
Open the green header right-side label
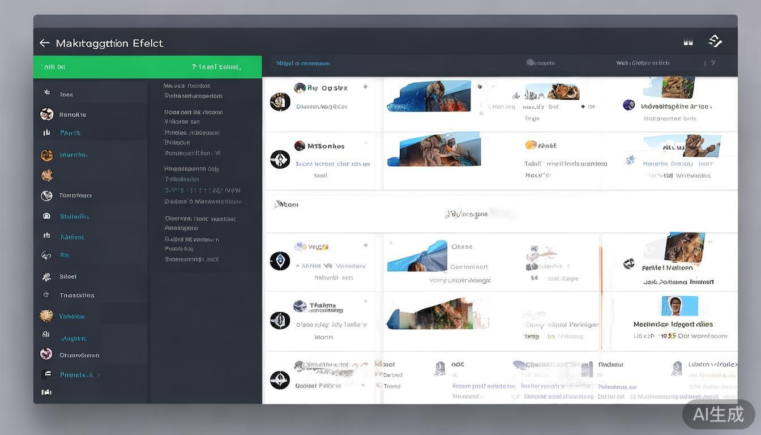point(216,67)
